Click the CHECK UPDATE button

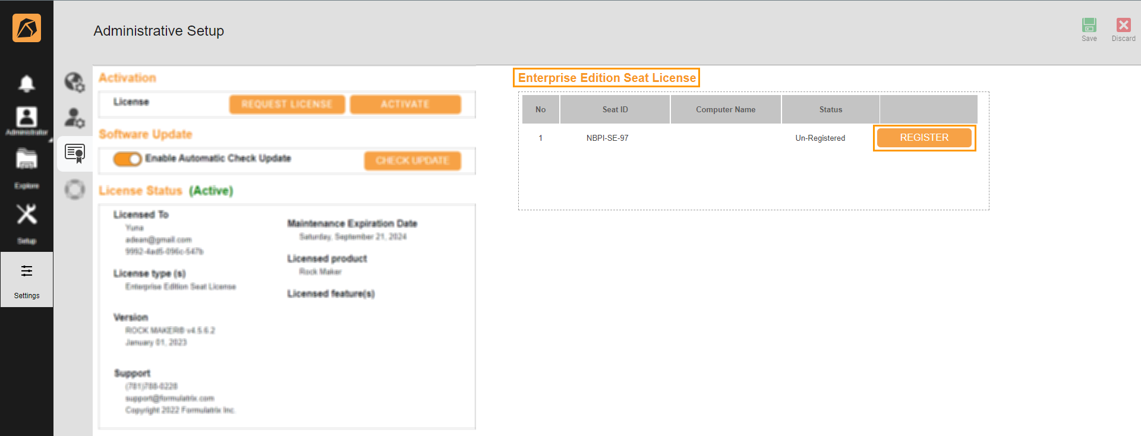[412, 160]
